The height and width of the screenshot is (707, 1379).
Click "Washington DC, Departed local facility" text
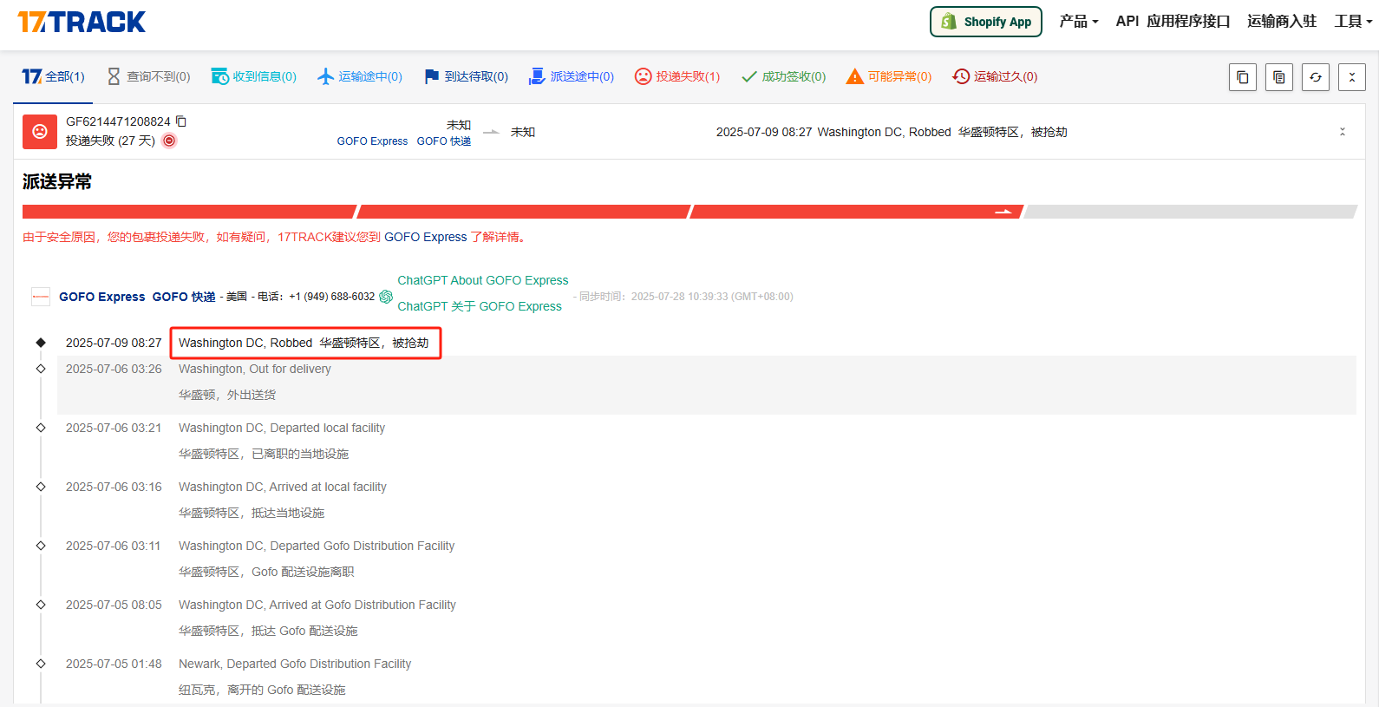tap(282, 428)
